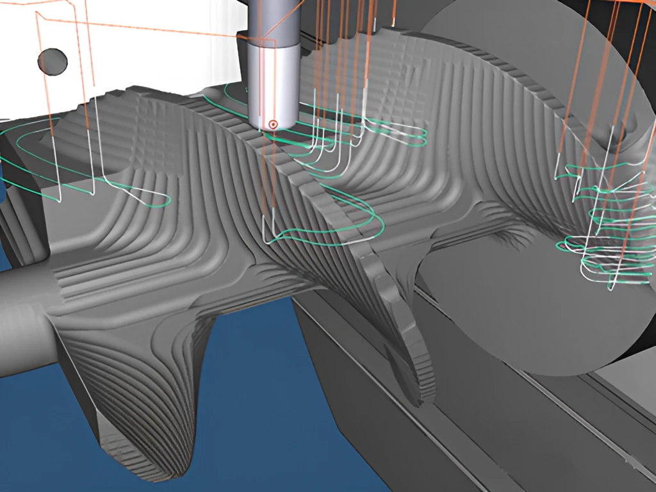Click the red circular marker at tool tip
This screenshot has width=656, height=492.
click(x=273, y=124)
